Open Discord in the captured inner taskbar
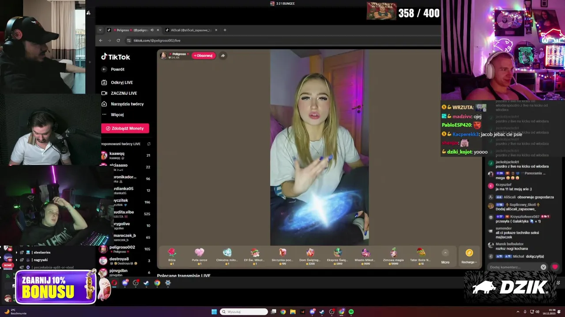This screenshot has height=317, width=565. pos(125,283)
